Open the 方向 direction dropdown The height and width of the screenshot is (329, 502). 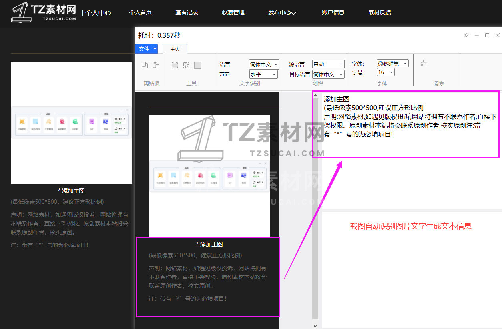pyautogui.click(x=263, y=74)
